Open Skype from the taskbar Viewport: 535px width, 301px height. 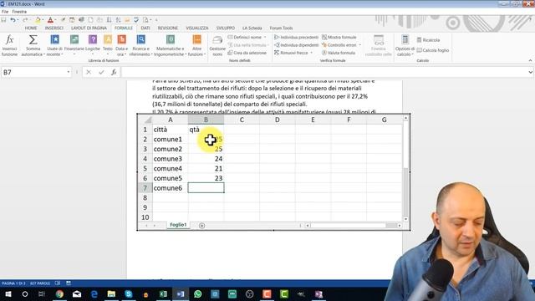[x=129, y=293]
